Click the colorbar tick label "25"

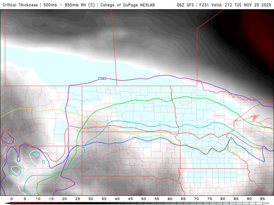(78, 199)
